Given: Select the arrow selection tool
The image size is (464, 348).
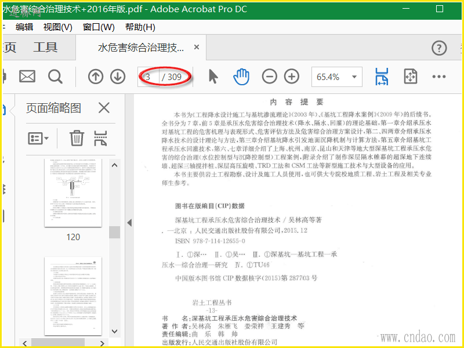Looking at the screenshot, I should click(213, 77).
